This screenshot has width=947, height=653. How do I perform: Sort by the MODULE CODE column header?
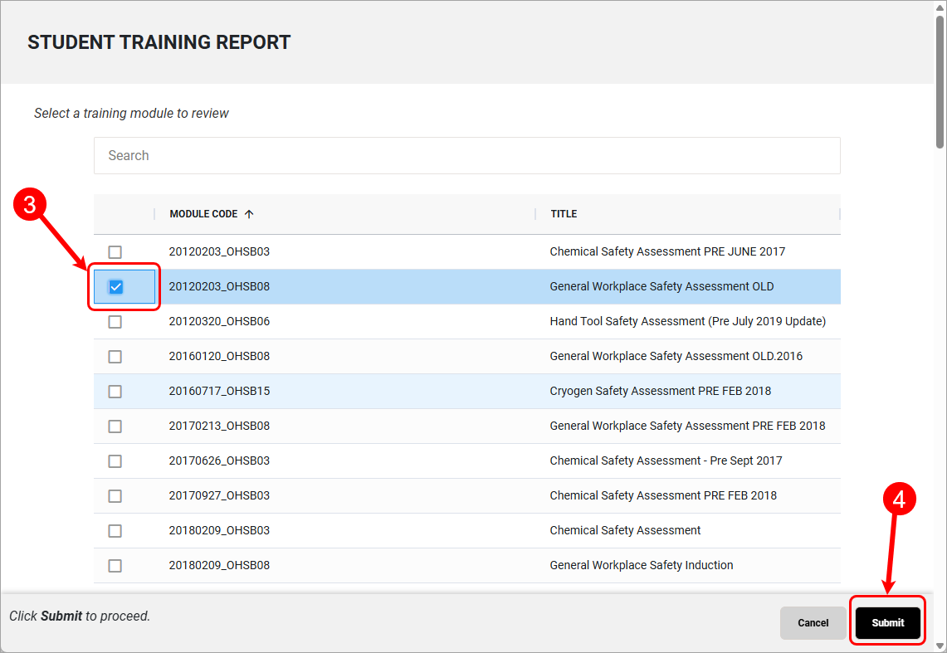point(203,214)
